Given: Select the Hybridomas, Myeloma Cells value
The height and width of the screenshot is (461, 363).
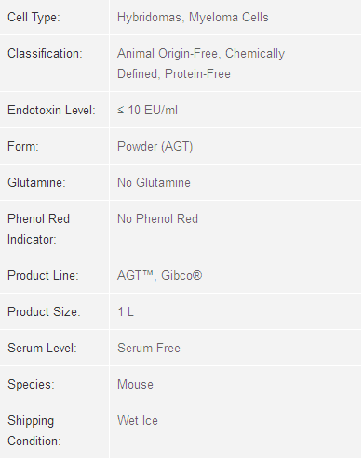Looking at the screenshot, I should coord(193,18).
